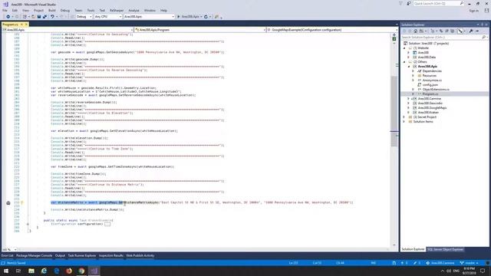
Task: Click the Show All Files icon in Solution Explorer
Action: tap(453, 31)
